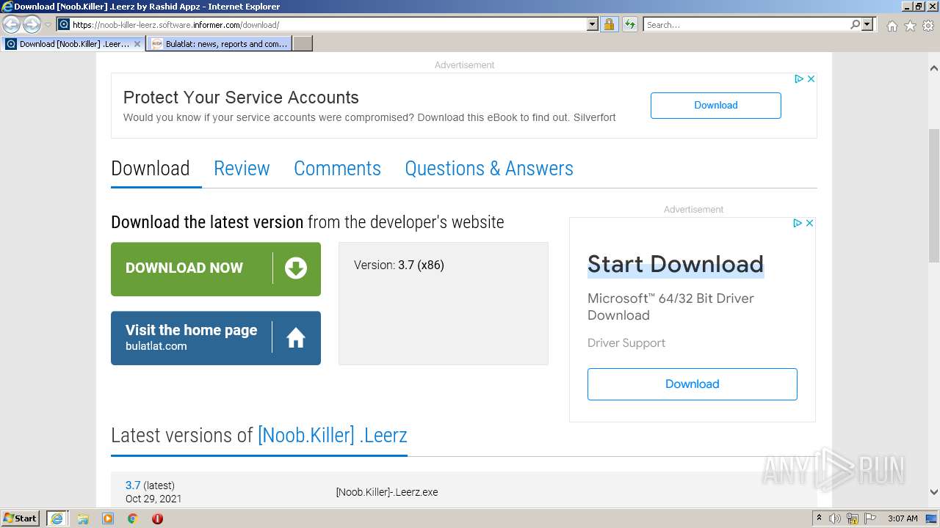940x528 pixels.
Task: Open the Questions & Answers tab
Action: (x=489, y=169)
